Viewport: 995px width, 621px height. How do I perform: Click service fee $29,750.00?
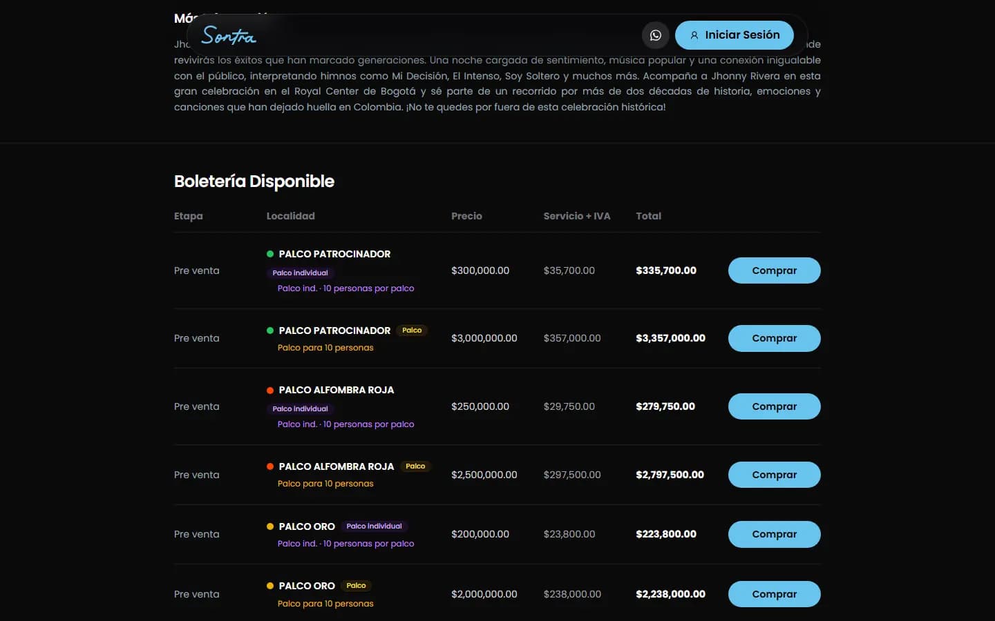coord(569,406)
